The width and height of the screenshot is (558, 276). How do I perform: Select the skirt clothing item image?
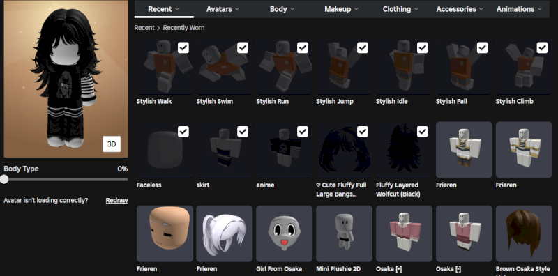225,150
